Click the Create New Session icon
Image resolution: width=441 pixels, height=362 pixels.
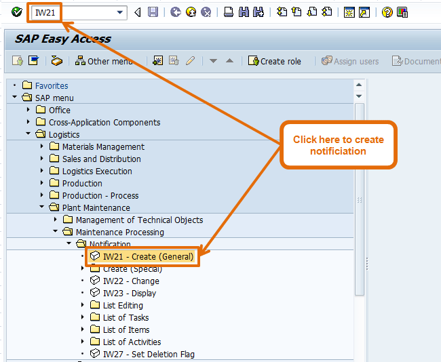(x=349, y=12)
